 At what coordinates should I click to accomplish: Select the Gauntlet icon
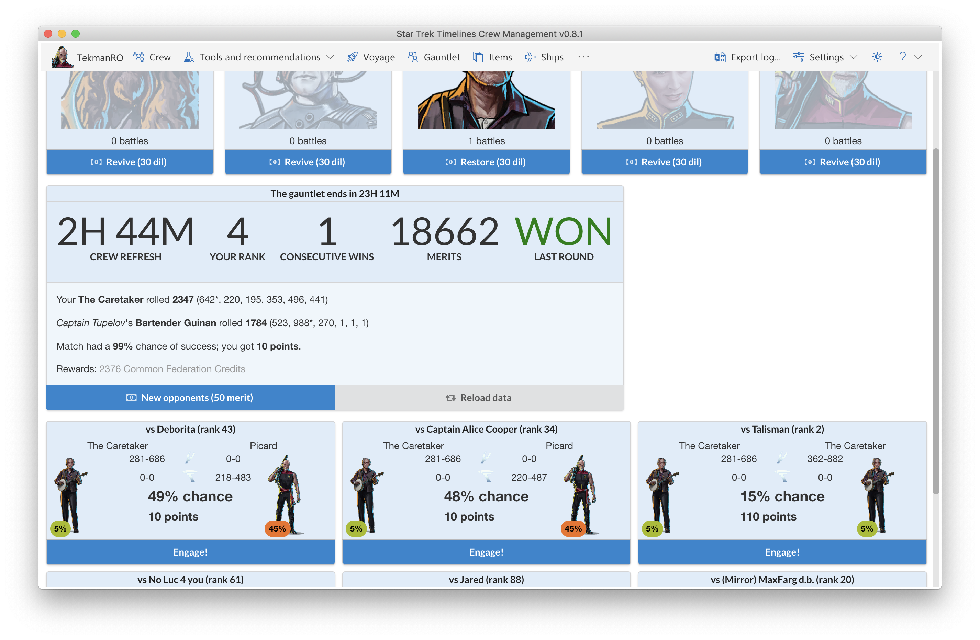[413, 56]
